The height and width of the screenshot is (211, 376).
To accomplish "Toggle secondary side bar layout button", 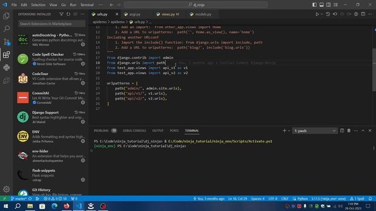I will point(328,5).
